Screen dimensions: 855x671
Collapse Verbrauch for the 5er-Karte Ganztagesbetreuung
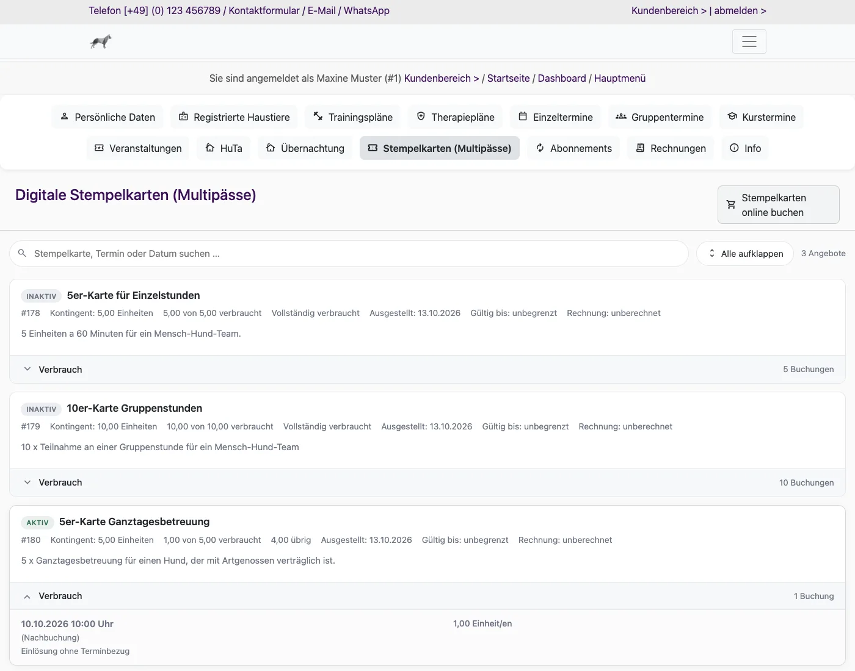(428, 596)
